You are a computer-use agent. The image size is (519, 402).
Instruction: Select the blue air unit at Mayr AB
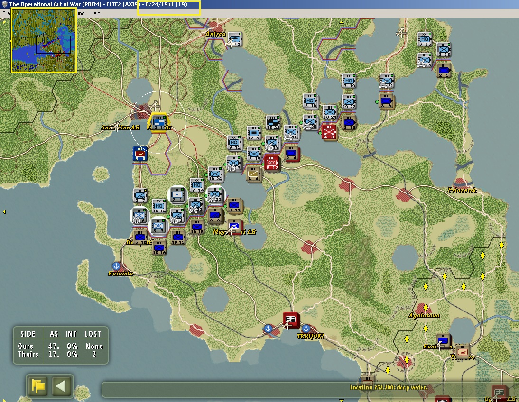(235, 227)
